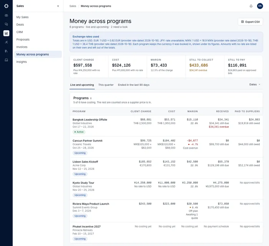The width and height of the screenshot is (269, 246).
Task: Click the Upcoming badge under Phuket Incentive 2027
Action: click(x=80, y=239)
